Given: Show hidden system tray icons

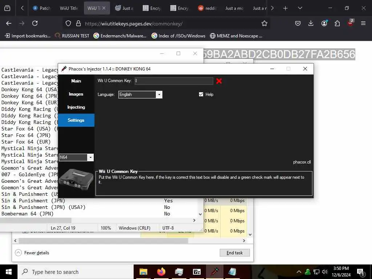Looking at the screenshot, I should [x=299, y=272].
